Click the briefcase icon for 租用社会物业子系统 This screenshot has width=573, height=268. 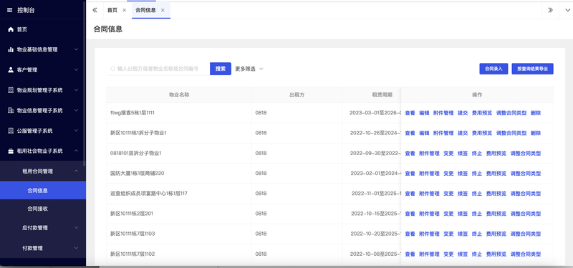click(11, 151)
